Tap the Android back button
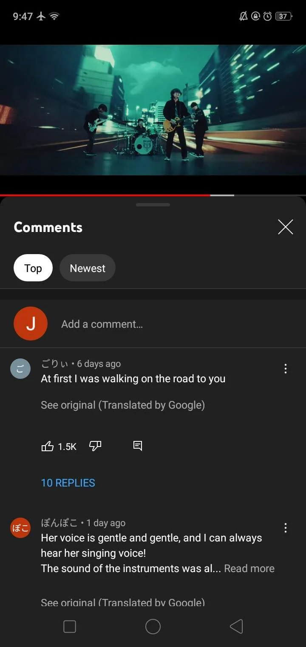This screenshot has height=647, width=306. click(236, 627)
